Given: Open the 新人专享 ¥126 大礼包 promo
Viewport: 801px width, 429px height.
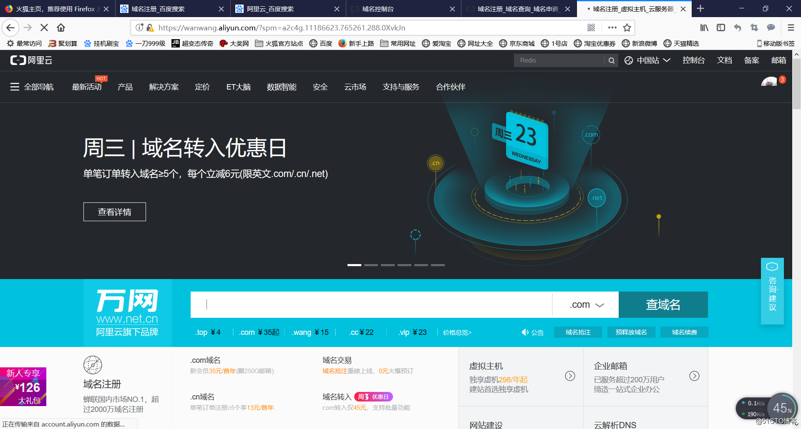Looking at the screenshot, I should tap(23, 387).
